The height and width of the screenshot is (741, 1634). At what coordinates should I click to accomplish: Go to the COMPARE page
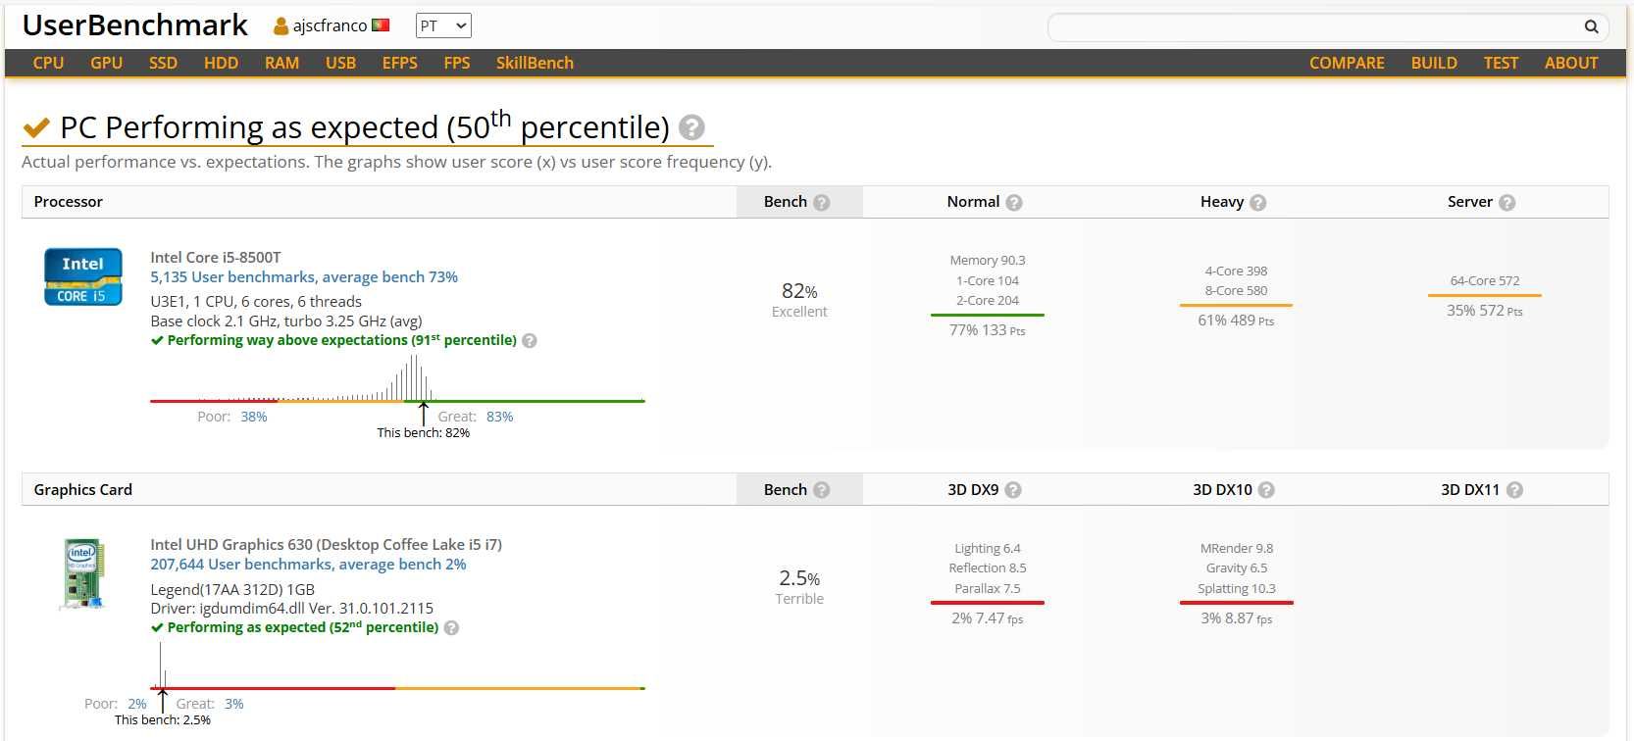tap(1347, 63)
